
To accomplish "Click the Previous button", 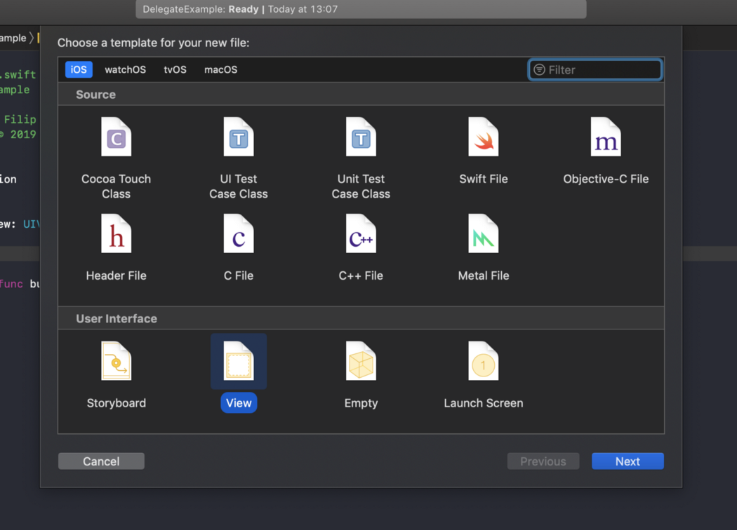I will click(x=543, y=461).
